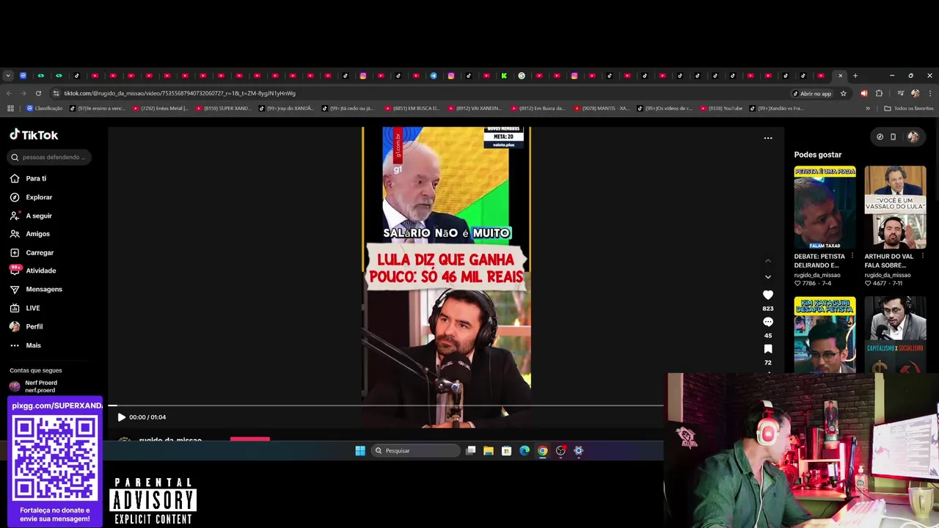This screenshot has height=528, width=939.
Task: Play the video with the play button
Action: coord(121,417)
